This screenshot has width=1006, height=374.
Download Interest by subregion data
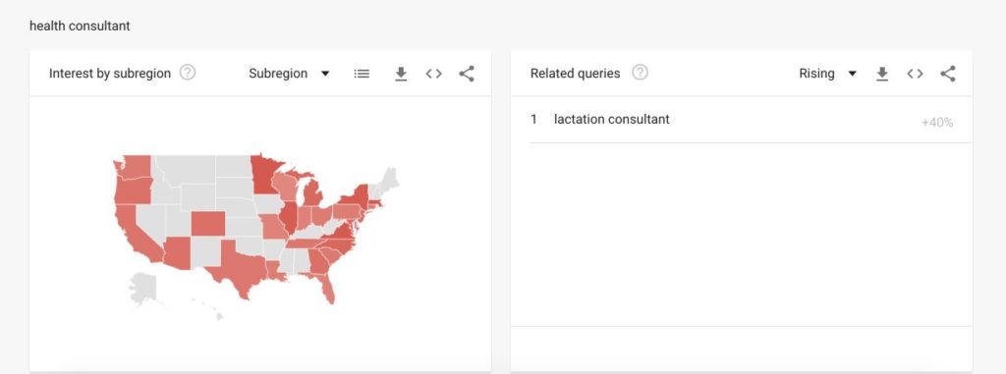point(401,74)
